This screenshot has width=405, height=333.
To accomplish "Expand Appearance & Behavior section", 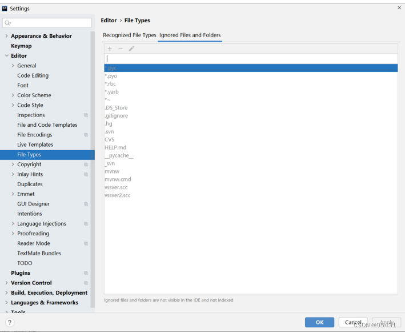I will 6,36.
